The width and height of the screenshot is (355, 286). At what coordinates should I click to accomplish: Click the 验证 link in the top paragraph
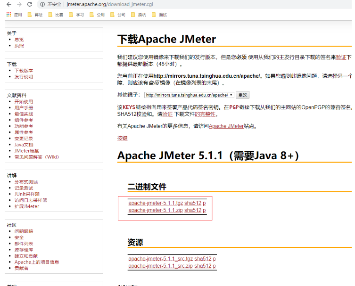click(x=341, y=57)
